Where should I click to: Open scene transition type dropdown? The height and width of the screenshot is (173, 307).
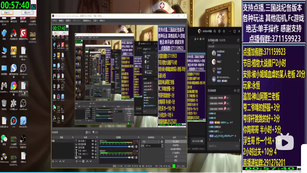pos(150,141)
